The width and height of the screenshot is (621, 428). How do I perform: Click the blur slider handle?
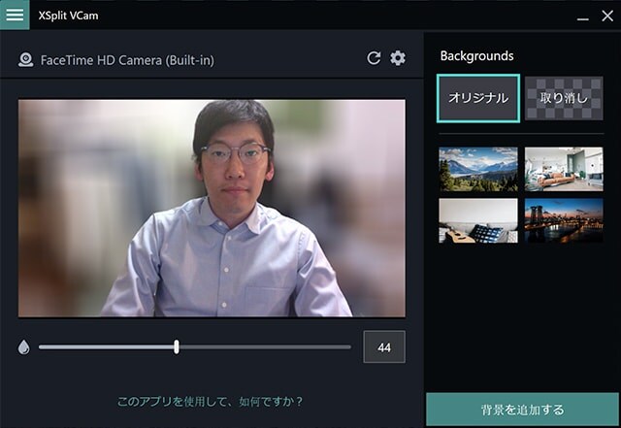177,346
